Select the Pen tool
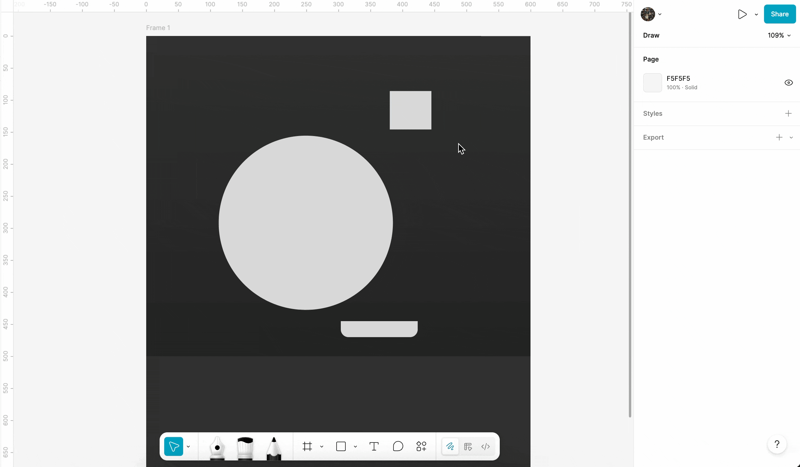Viewport: 800px width, 467px height. coord(217,446)
